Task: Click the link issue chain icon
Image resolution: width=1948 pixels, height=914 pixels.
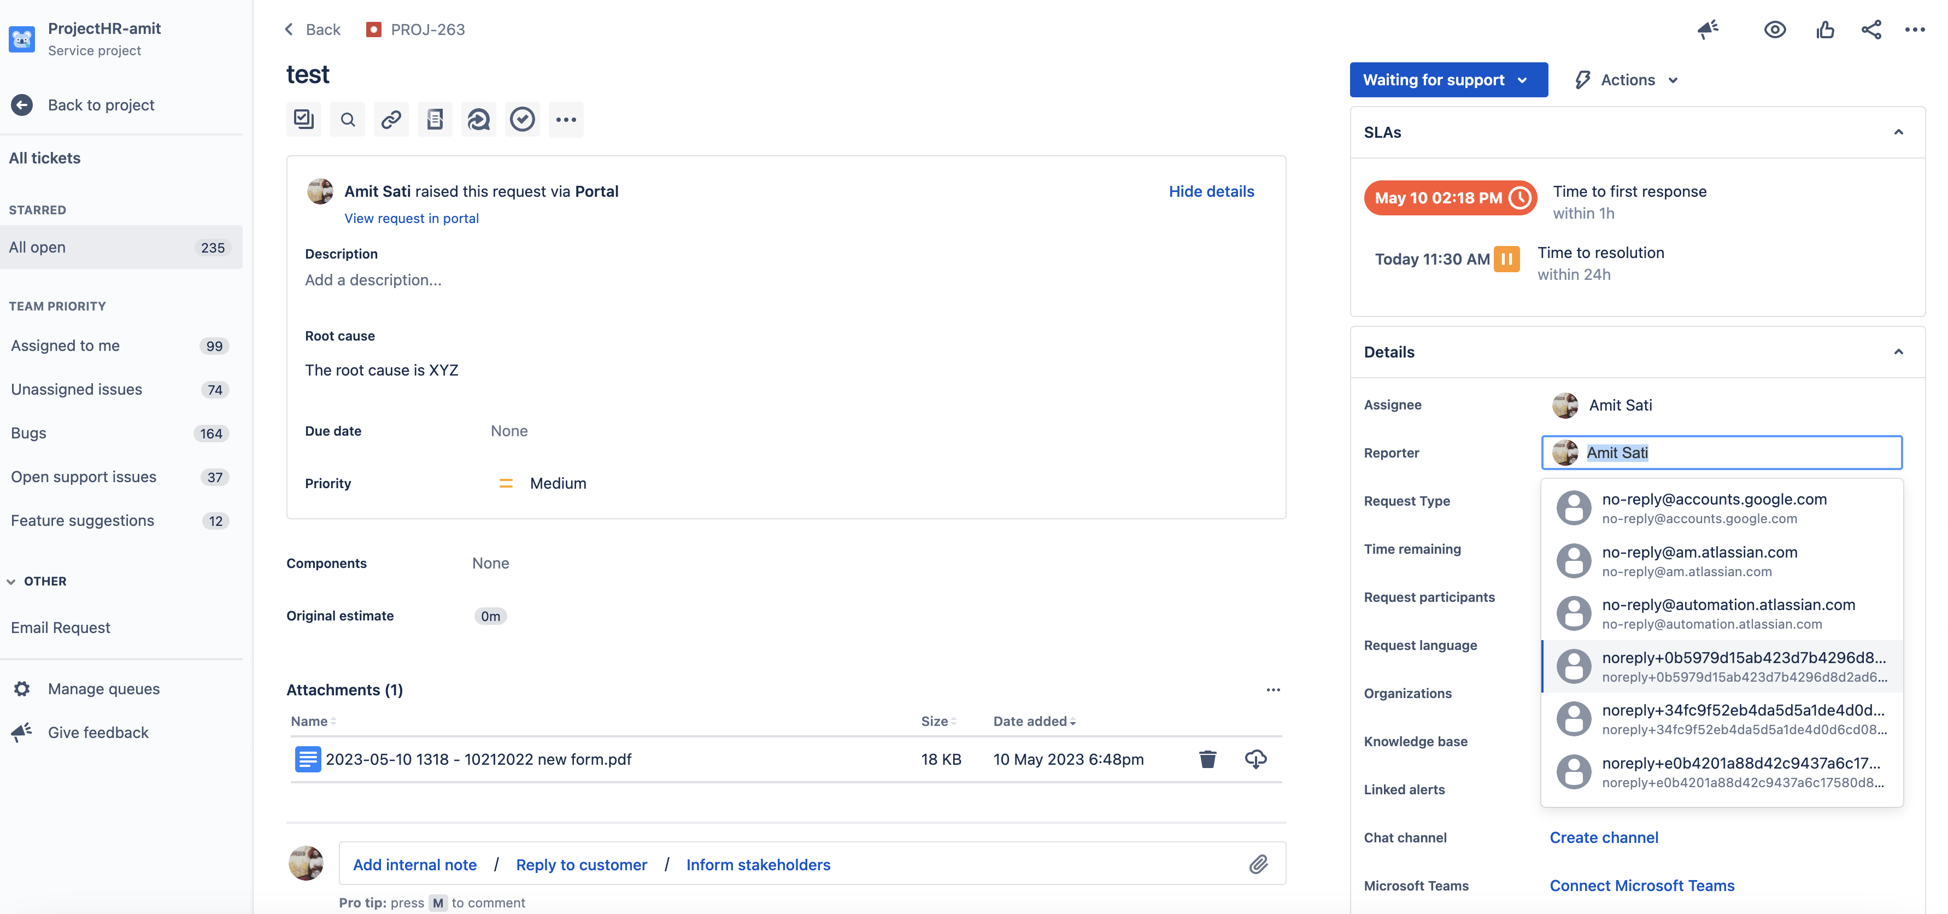Action: [x=391, y=120]
